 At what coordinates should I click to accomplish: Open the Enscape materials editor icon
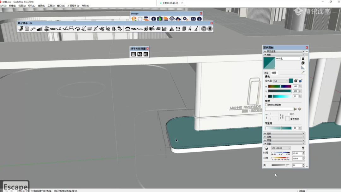(x=166, y=19)
